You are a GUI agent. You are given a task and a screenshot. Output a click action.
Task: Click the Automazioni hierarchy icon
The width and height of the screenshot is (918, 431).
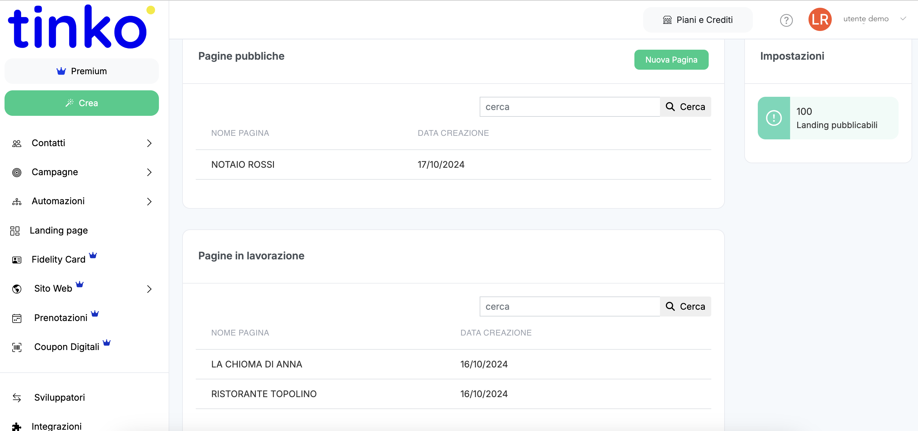click(17, 202)
